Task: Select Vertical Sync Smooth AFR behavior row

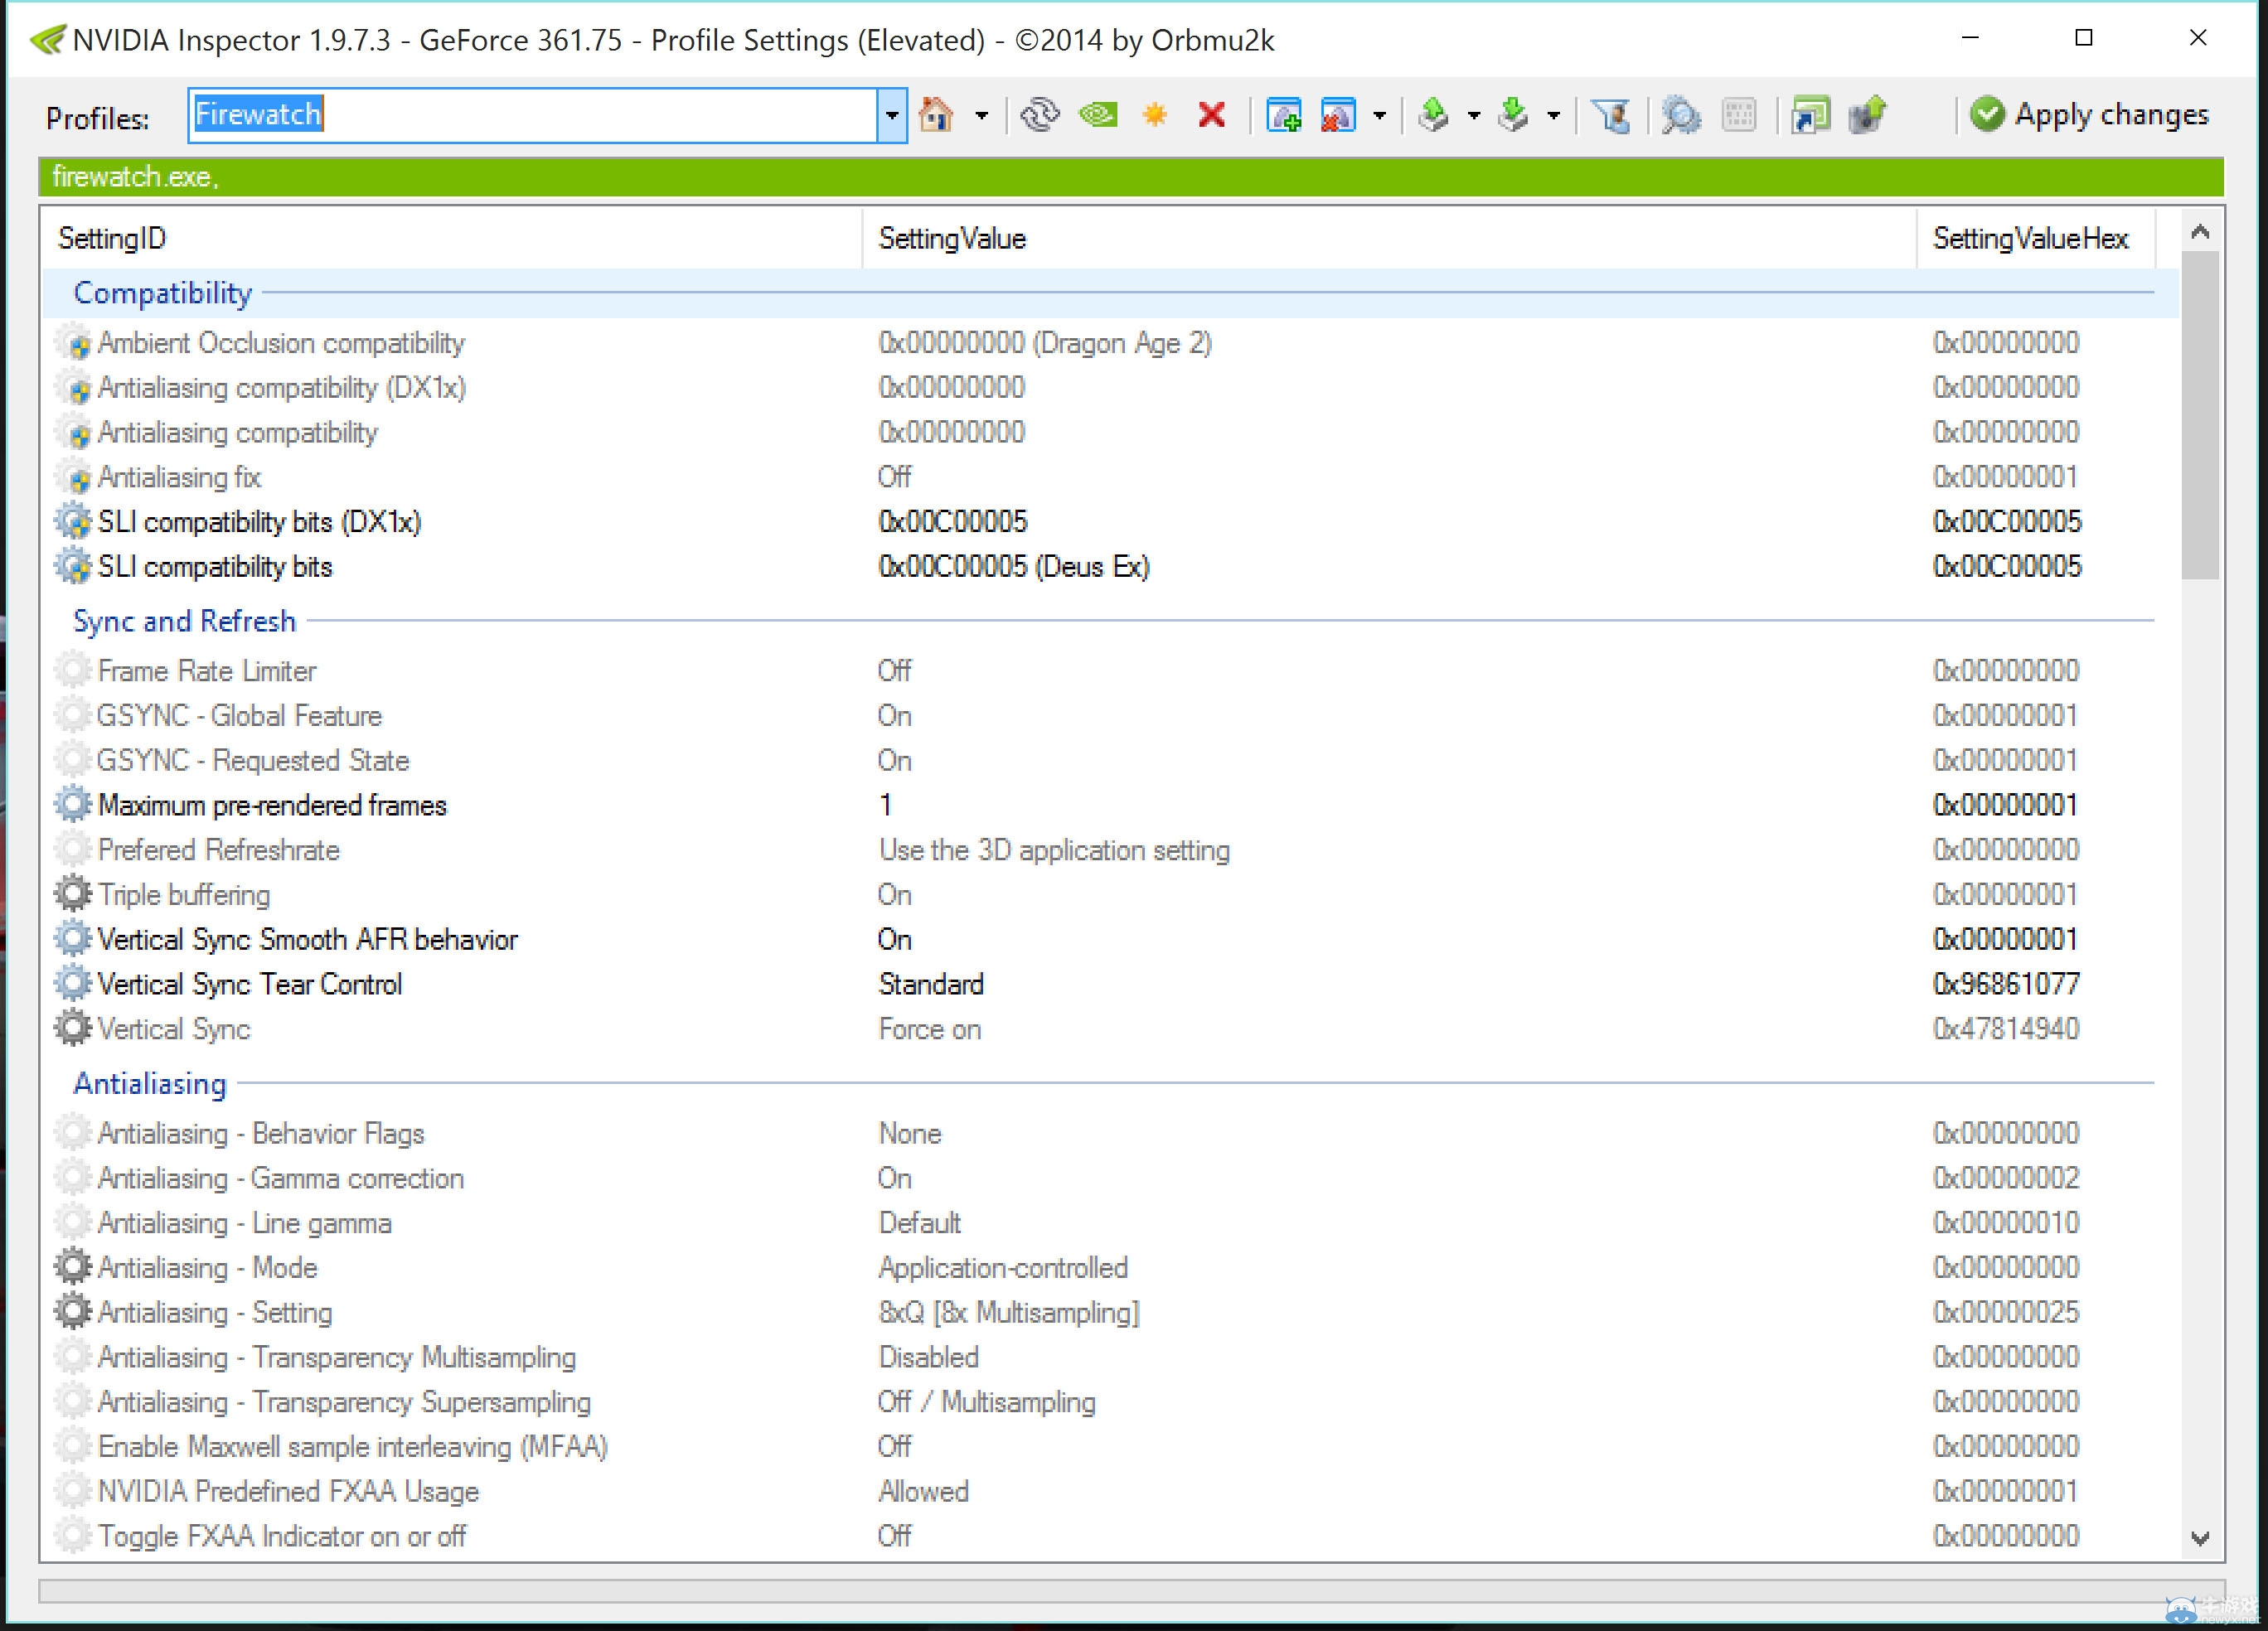Action: [1110, 939]
